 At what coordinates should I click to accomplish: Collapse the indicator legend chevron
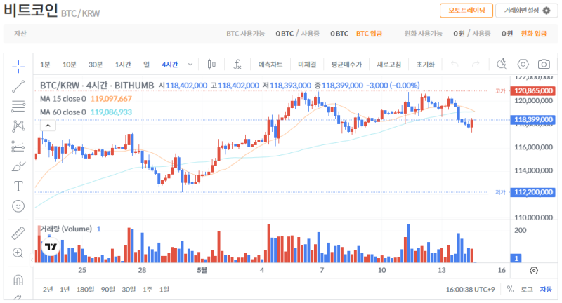[48, 126]
